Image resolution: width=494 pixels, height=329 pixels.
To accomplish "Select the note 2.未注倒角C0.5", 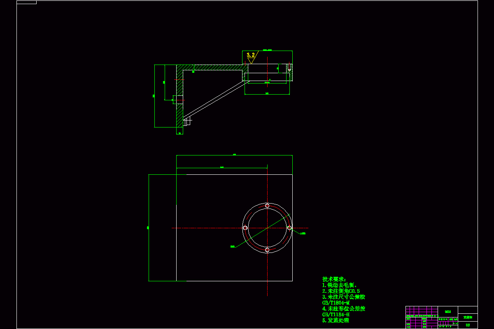I will (341, 291).
